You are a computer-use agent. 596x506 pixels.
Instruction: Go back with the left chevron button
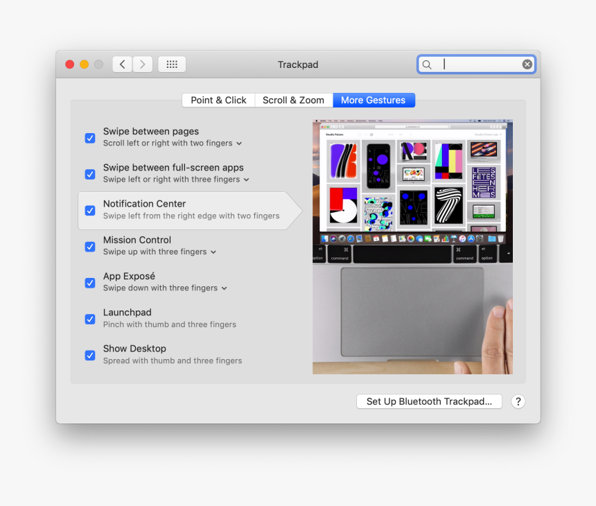[123, 64]
